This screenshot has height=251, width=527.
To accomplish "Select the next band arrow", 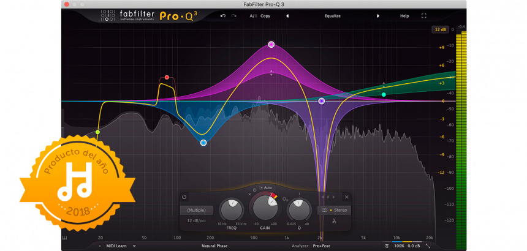I will click(334, 197).
